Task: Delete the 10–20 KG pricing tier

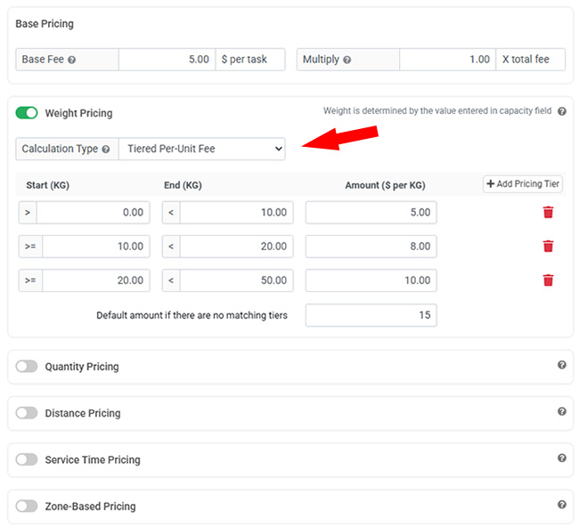Action: 548,247
